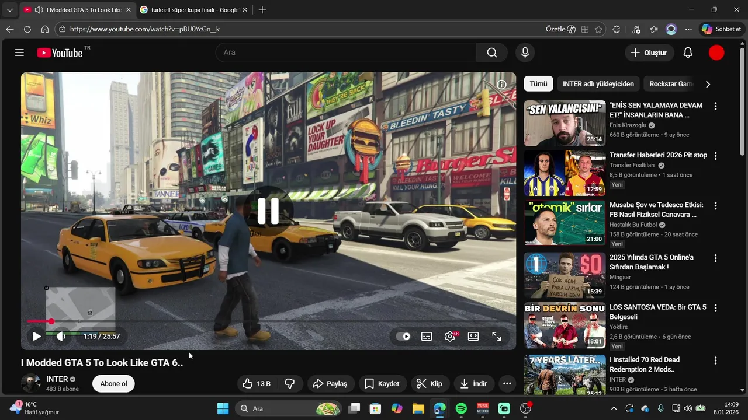Open browser settings and more menu
This screenshot has width=748, height=420.
pos(688,29)
